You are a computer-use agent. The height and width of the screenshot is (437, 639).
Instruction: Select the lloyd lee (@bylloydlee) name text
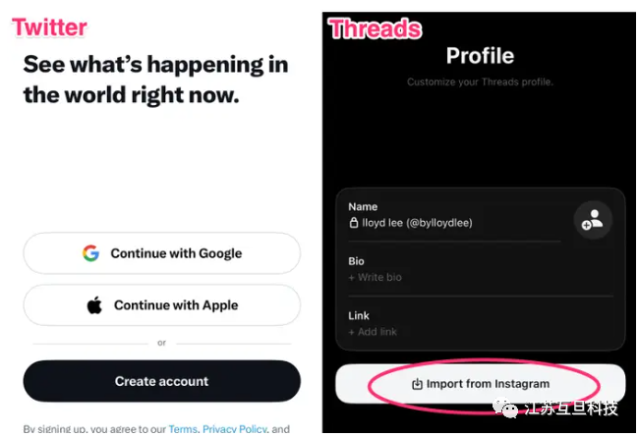417,223
